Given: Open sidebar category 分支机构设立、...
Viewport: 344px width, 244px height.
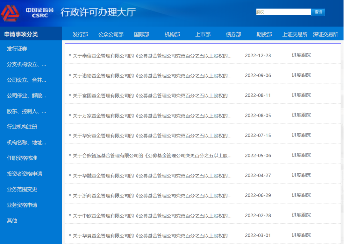Looking at the screenshot, I should click(26, 64).
